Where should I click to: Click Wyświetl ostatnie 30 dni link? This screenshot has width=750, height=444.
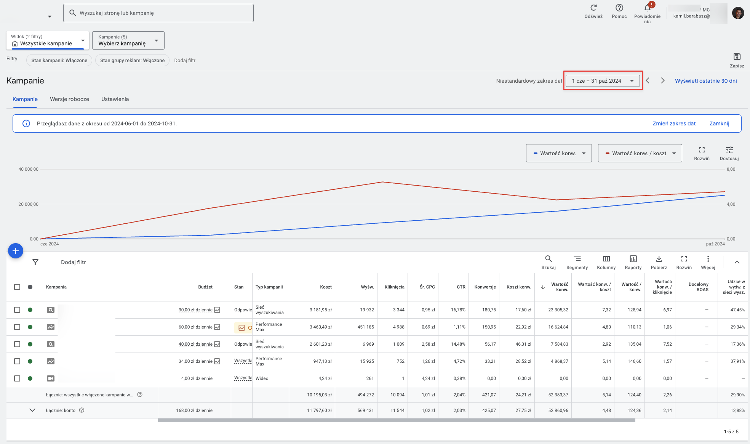[706, 81]
